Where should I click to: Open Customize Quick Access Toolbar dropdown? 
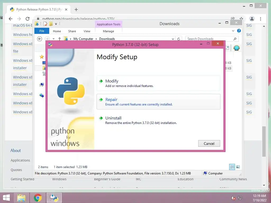[56, 24]
